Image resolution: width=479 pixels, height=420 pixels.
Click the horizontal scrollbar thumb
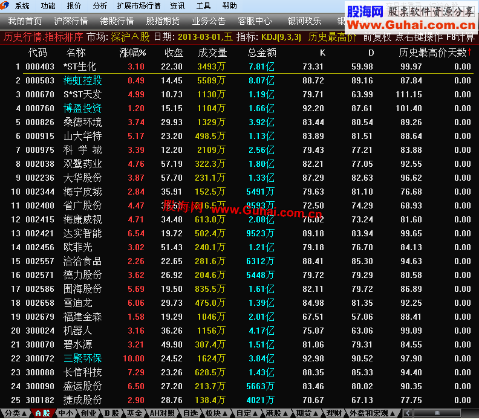pyautogui.click(x=437, y=413)
